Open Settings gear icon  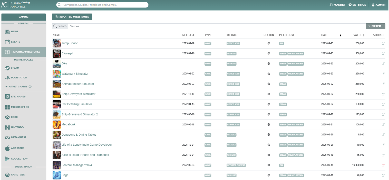[x=350, y=5]
